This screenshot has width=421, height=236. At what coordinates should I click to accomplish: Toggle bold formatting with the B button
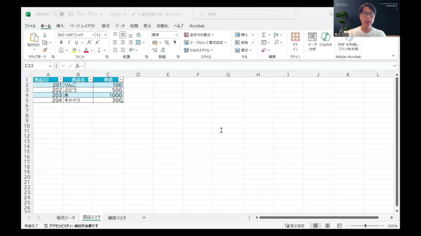tap(61, 43)
